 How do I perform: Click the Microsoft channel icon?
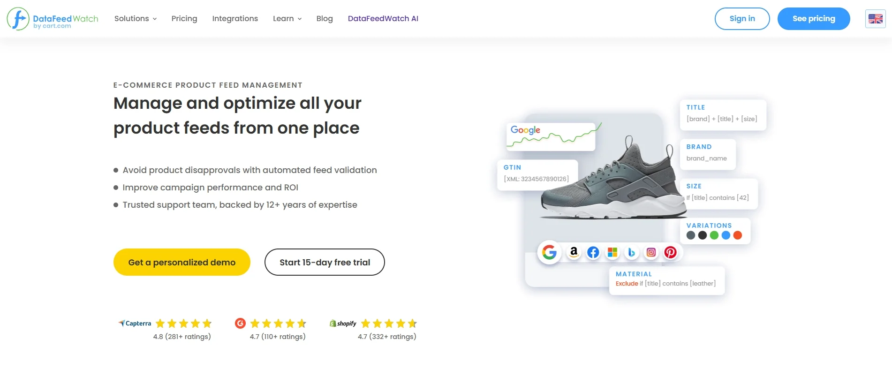[612, 252]
